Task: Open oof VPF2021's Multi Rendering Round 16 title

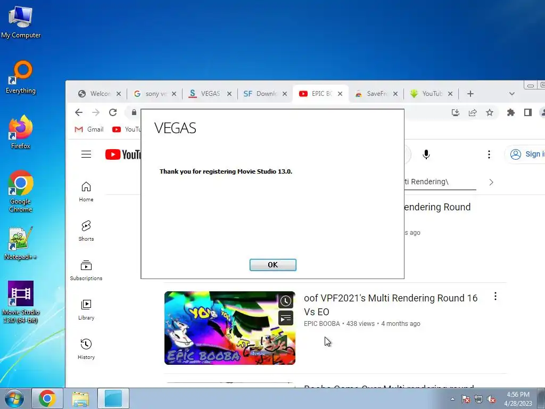Action: [x=391, y=305]
